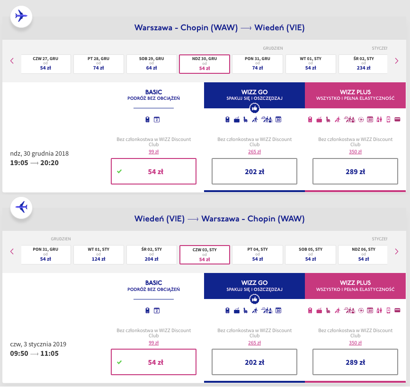
Task: Choose return BASIC fare 54 zł
Action: coord(153,362)
